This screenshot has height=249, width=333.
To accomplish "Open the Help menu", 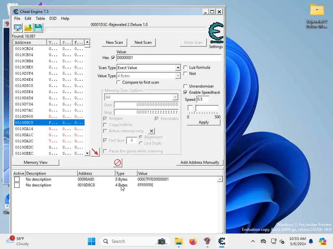I will (x=65, y=18).
